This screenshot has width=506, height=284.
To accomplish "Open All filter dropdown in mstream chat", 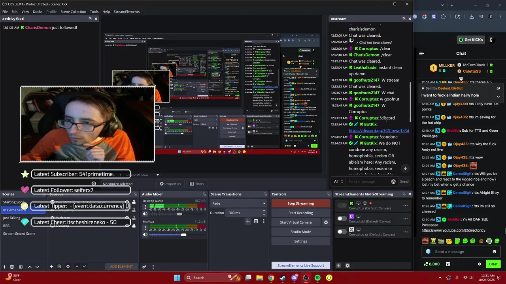I will pos(339,181).
